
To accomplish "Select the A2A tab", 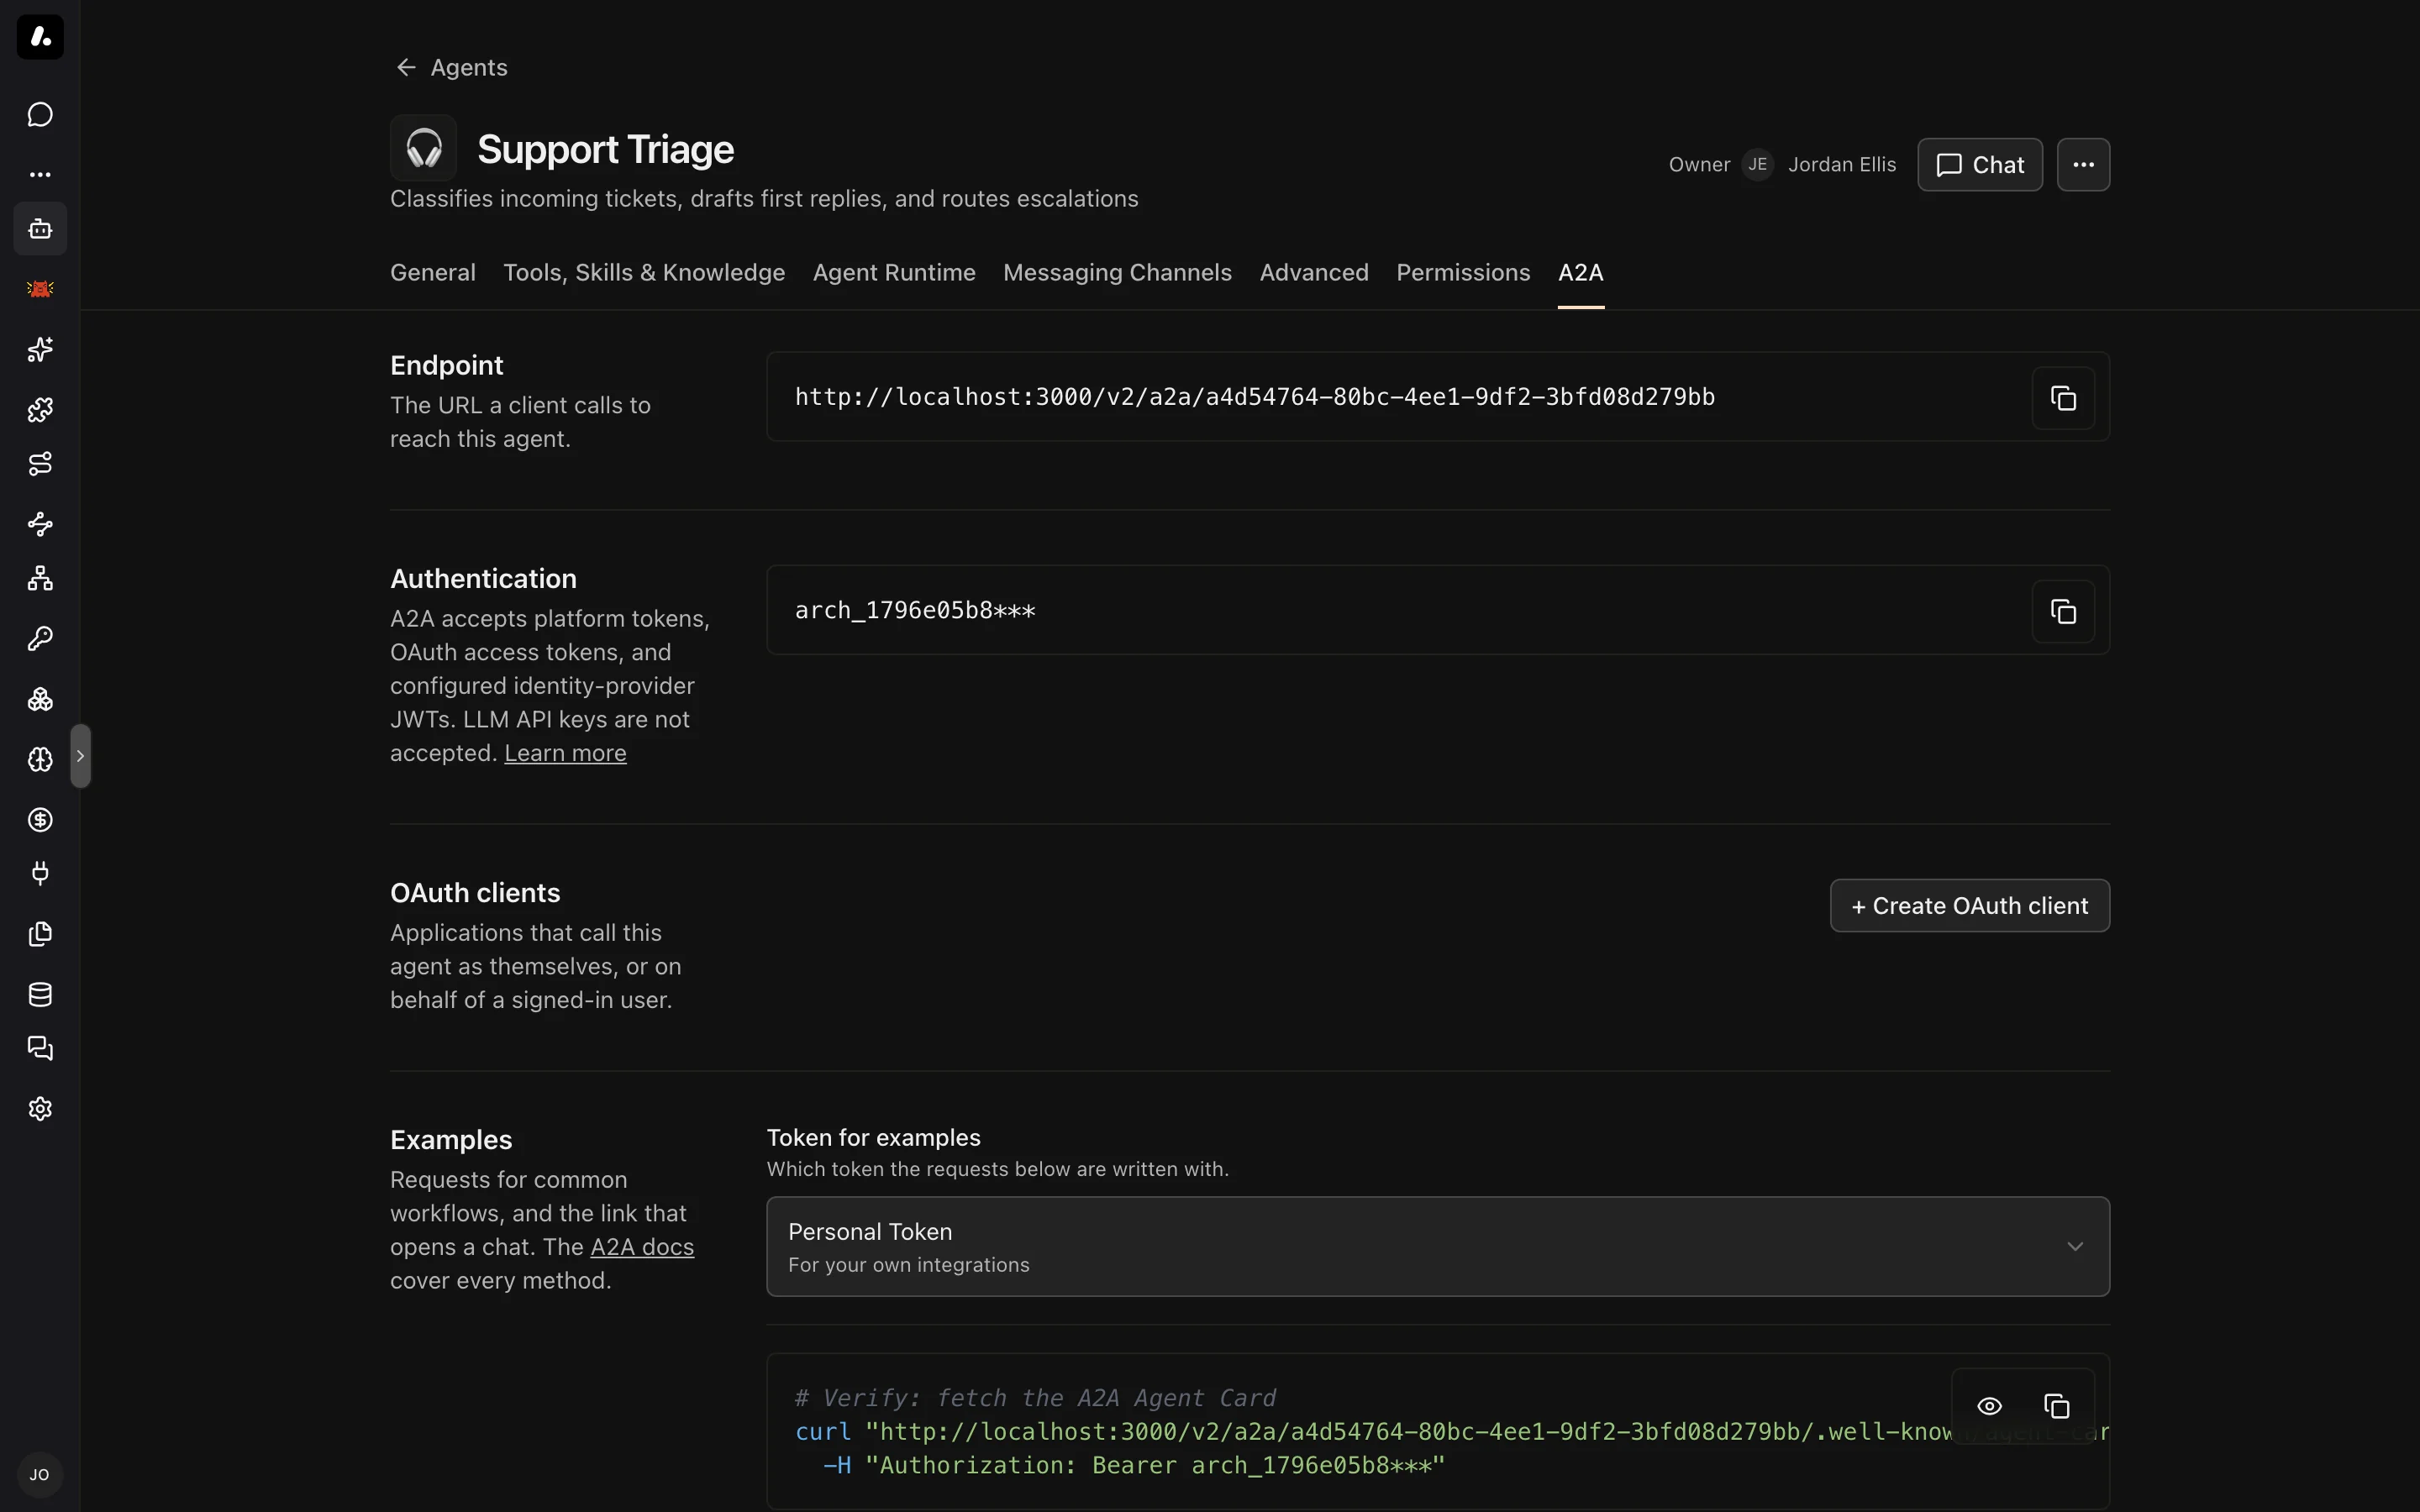I will point(1581,273).
